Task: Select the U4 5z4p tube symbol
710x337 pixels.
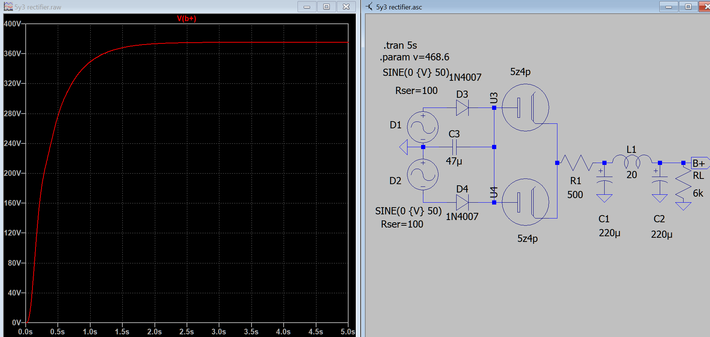Action: point(525,202)
